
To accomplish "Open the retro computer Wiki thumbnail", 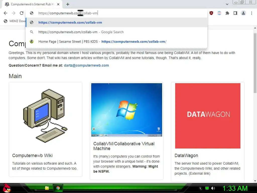I will pyautogui.click(x=45, y=116).
